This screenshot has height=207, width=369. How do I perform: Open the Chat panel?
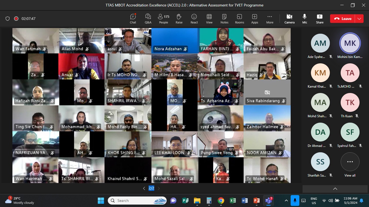(133, 19)
